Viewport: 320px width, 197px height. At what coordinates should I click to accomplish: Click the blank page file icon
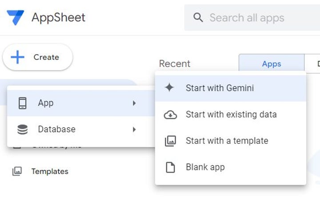(170, 167)
